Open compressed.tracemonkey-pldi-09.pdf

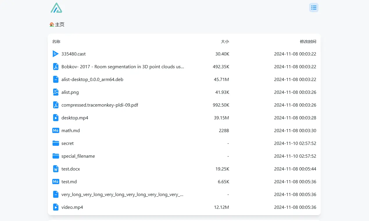pos(100,105)
